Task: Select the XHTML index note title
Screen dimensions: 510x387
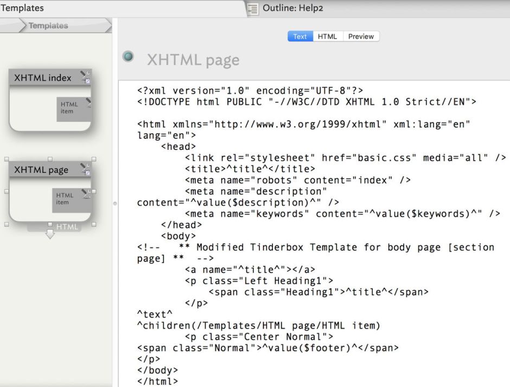Action: (42, 78)
